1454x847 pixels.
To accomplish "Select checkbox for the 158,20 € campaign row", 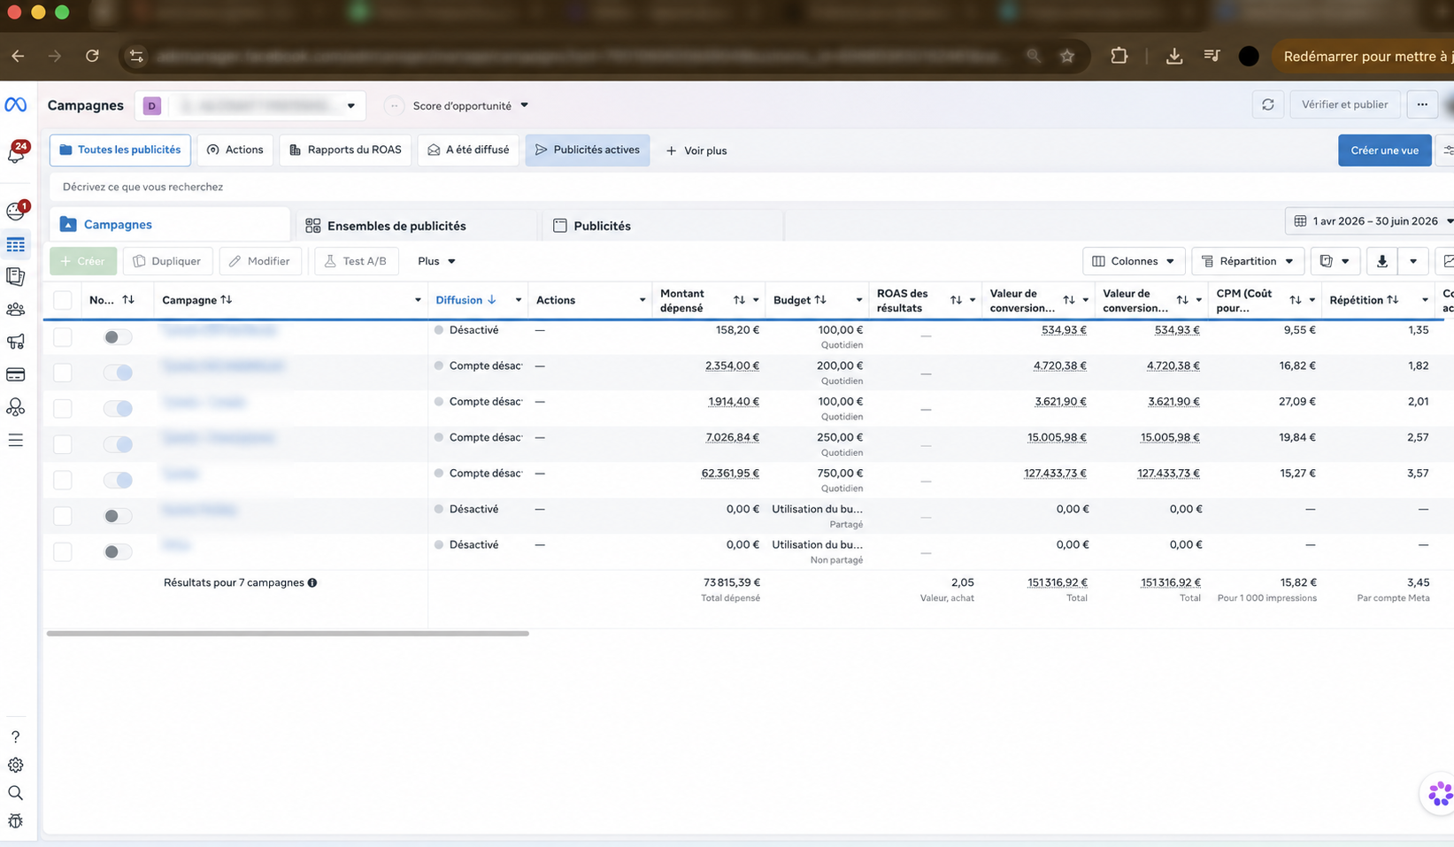I will [63, 336].
